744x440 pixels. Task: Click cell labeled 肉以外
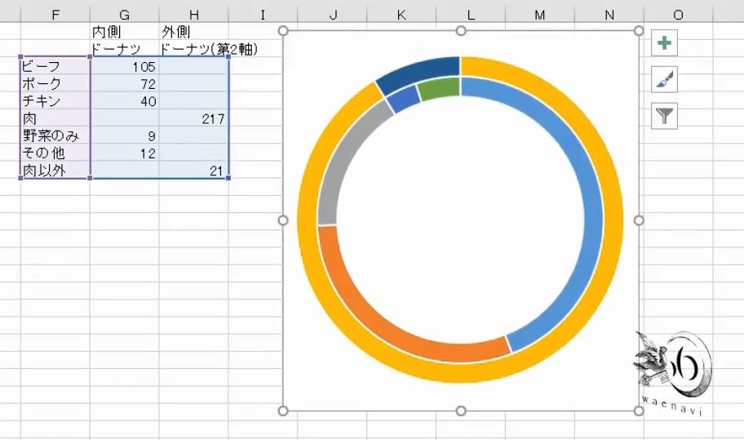coord(55,171)
